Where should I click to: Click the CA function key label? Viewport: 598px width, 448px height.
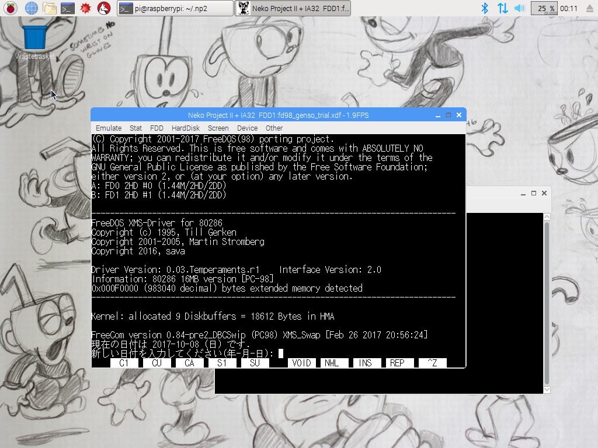tap(190, 363)
